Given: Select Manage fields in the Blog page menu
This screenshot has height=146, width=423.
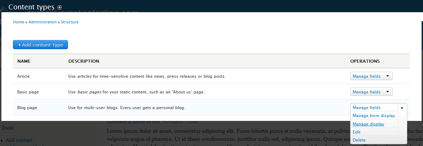Looking at the screenshot, I should pyautogui.click(x=366, y=108).
